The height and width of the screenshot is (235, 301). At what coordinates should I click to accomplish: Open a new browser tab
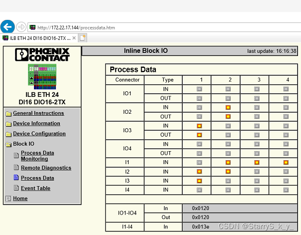(82, 38)
